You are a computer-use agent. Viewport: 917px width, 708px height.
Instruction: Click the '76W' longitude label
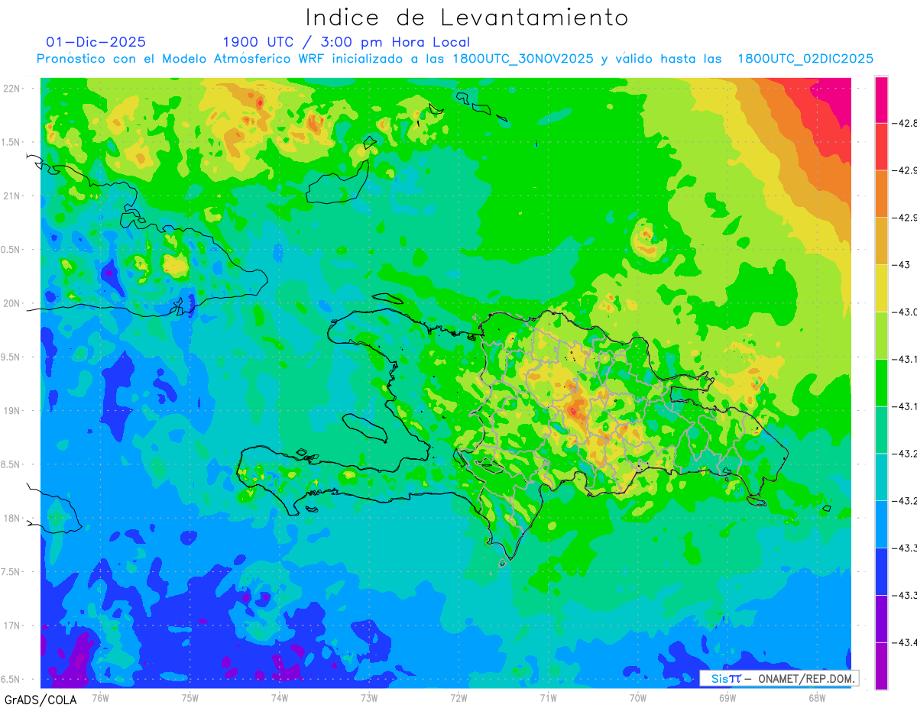pyautogui.click(x=100, y=697)
